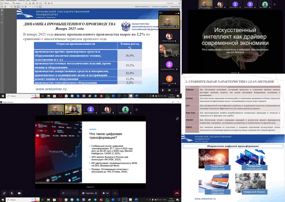Open the Открыть file button in PDF toolbar
This screenshot has height=202, width=285.
click(x=6, y=3)
